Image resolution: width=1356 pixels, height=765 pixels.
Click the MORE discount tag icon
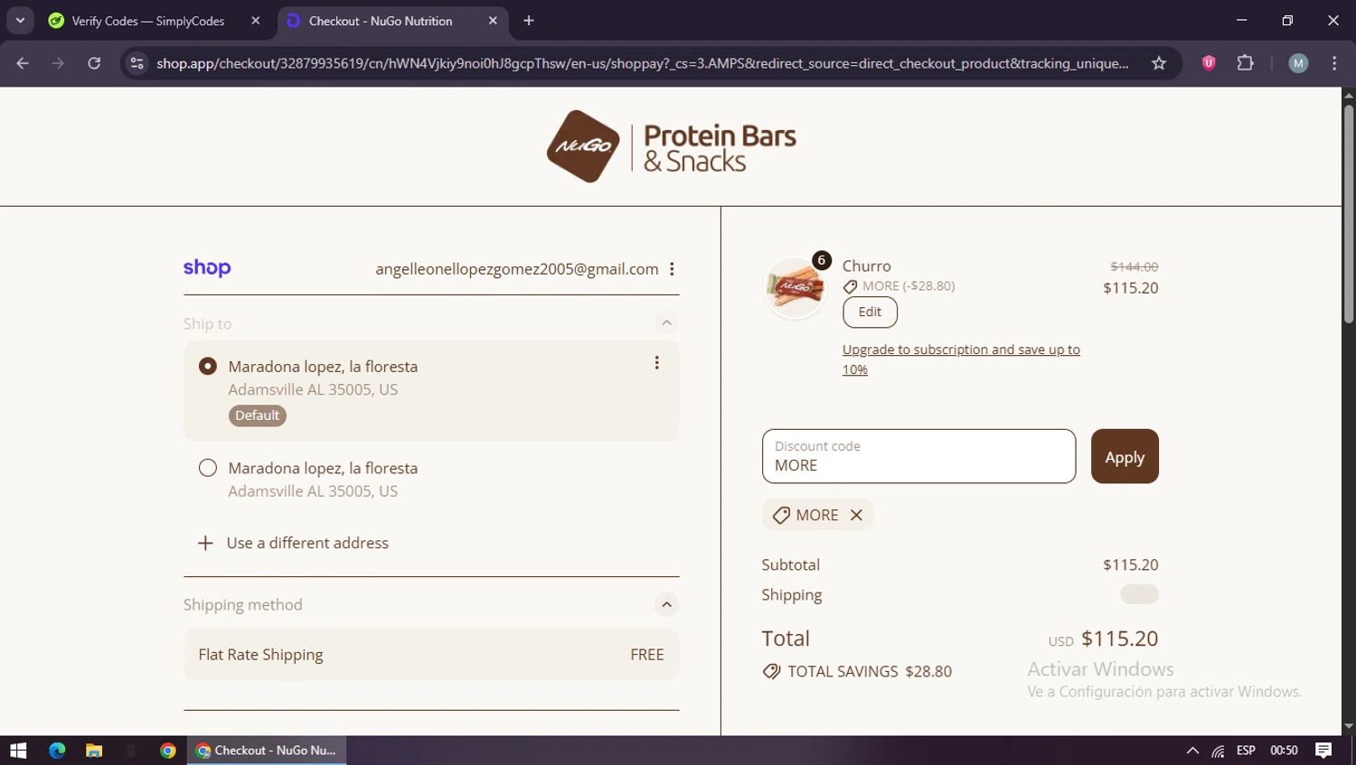click(781, 515)
